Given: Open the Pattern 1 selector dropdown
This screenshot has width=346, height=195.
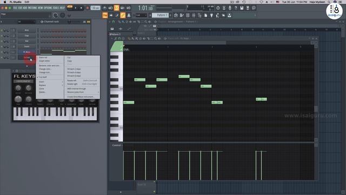Looking at the screenshot, I should click(160, 15).
